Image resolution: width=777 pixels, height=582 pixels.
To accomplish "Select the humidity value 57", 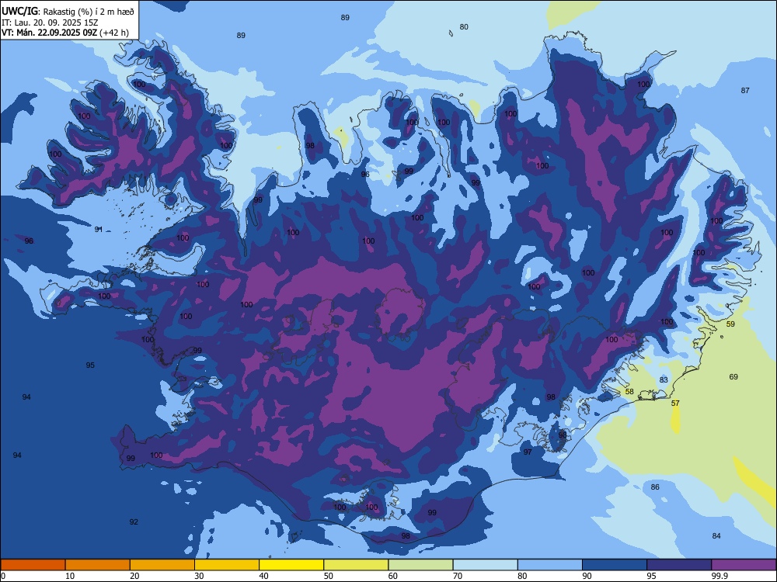I will (675, 404).
